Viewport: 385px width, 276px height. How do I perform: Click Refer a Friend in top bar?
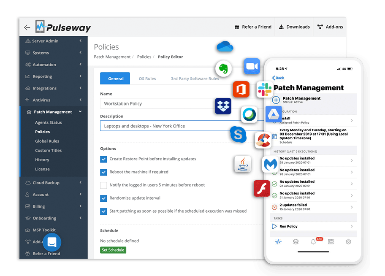pyautogui.click(x=253, y=27)
